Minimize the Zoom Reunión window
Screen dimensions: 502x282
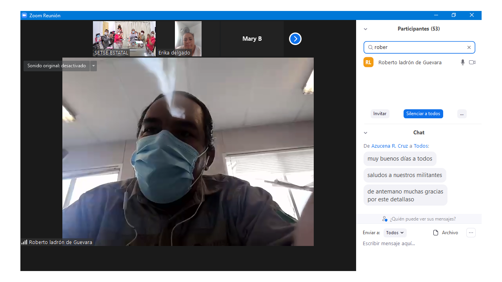click(x=436, y=15)
